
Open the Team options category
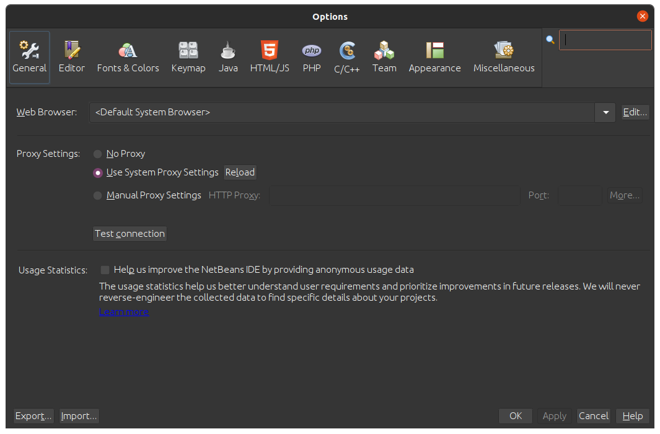tap(384, 57)
